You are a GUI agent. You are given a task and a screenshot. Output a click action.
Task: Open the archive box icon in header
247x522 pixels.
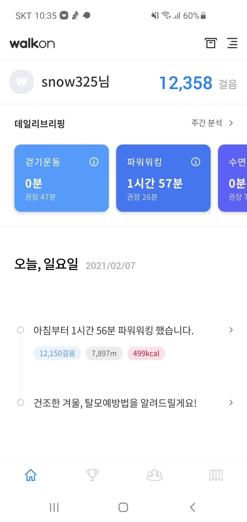[211, 43]
